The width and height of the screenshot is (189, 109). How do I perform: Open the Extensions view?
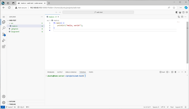[4, 47]
